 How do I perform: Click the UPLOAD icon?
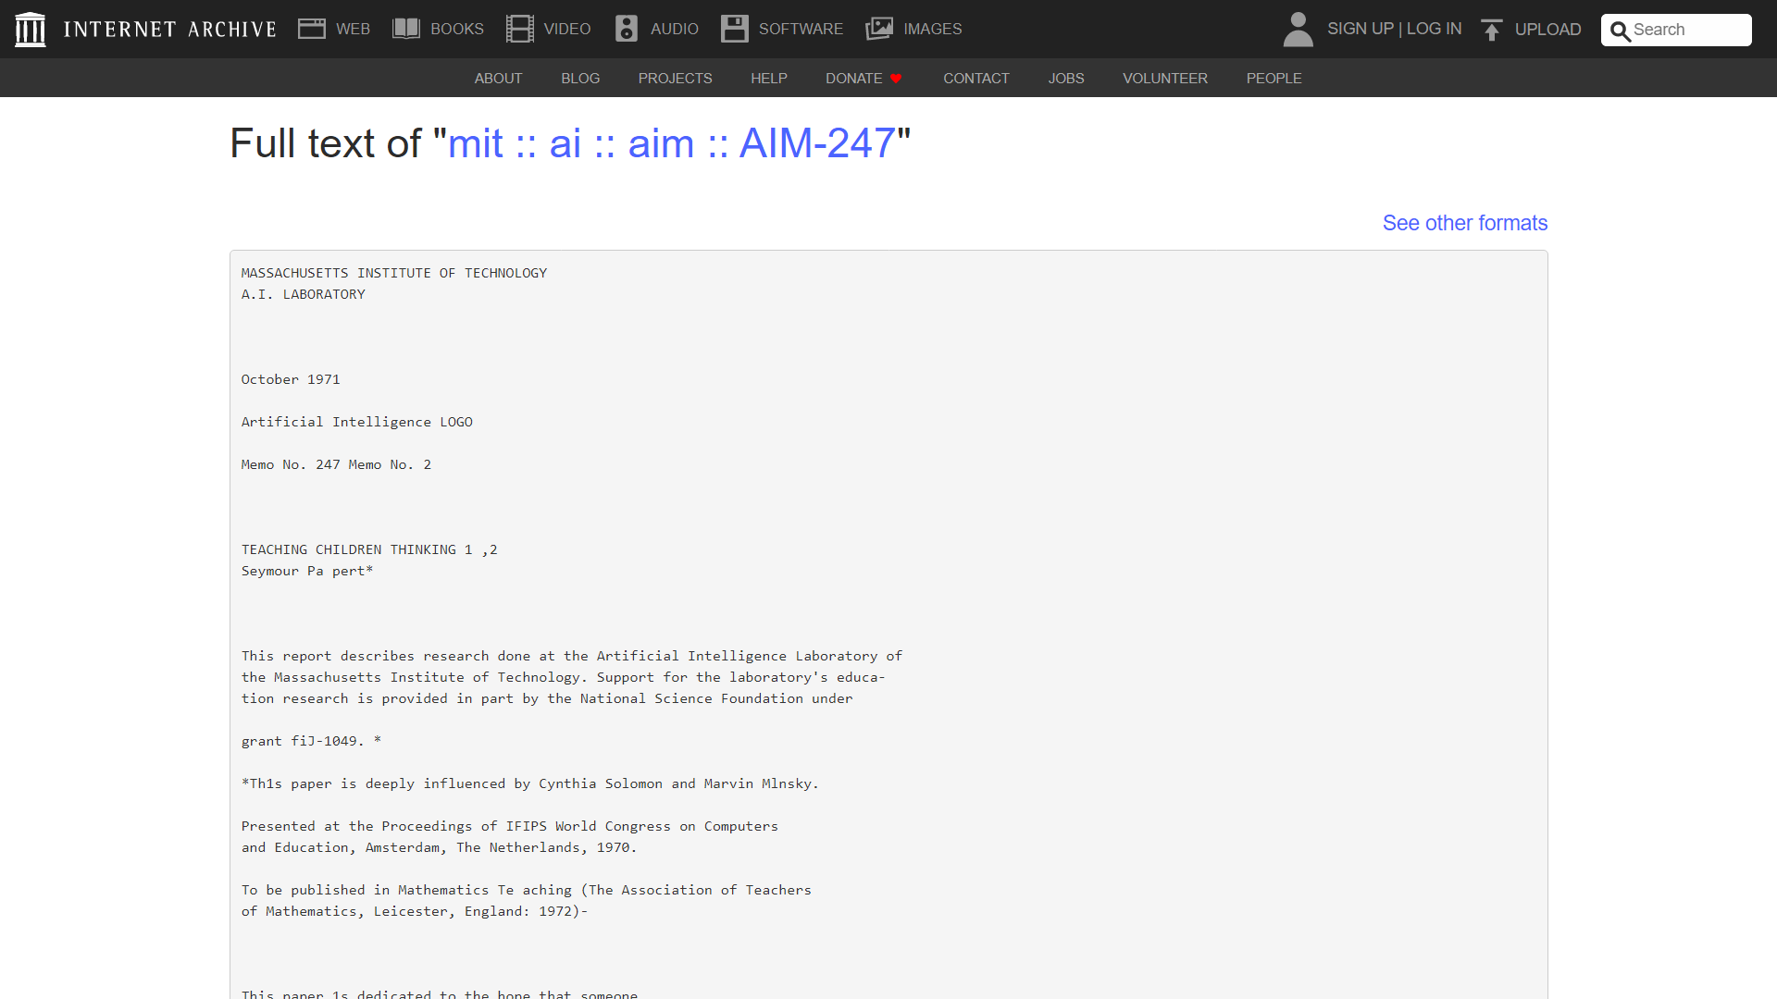tap(1490, 30)
